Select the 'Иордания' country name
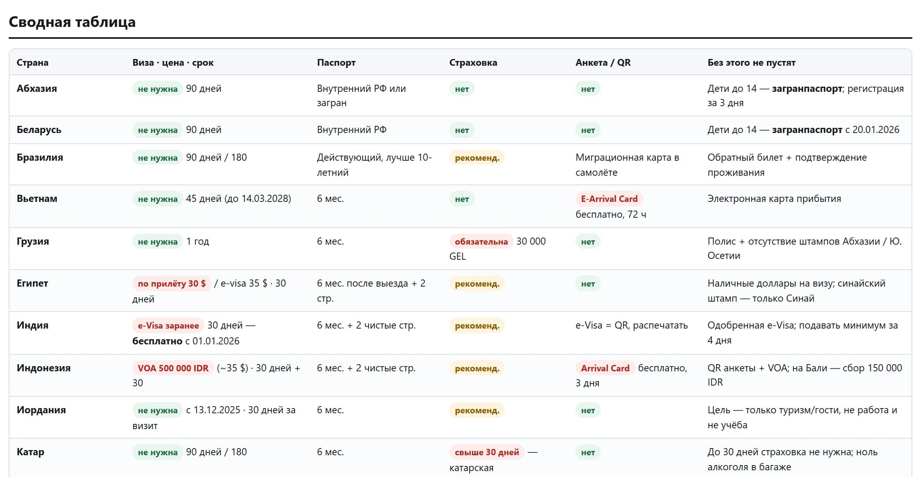 [x=41, y=410]
